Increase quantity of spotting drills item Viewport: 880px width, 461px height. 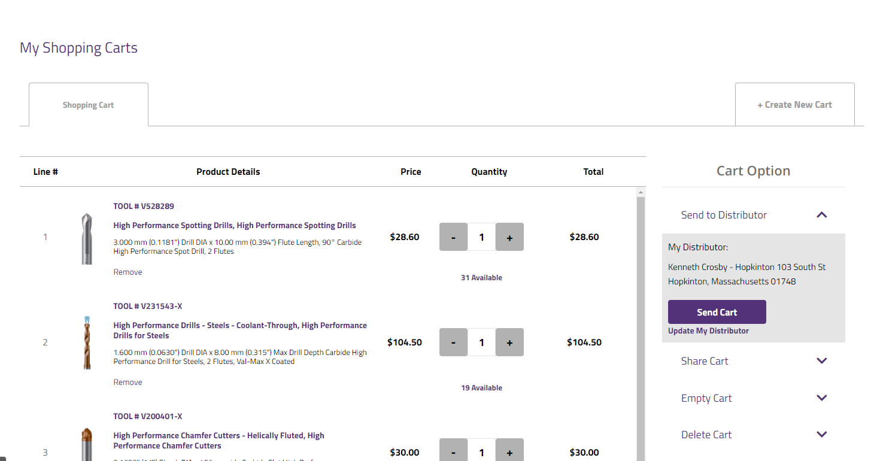(x=509, y=236)
